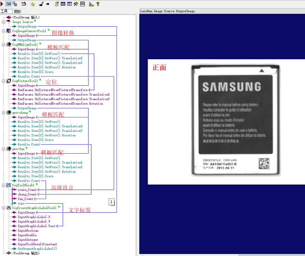Click the Samsung battery image in display
This screenshot has width=305, height=256.
(x=235, y=120)
